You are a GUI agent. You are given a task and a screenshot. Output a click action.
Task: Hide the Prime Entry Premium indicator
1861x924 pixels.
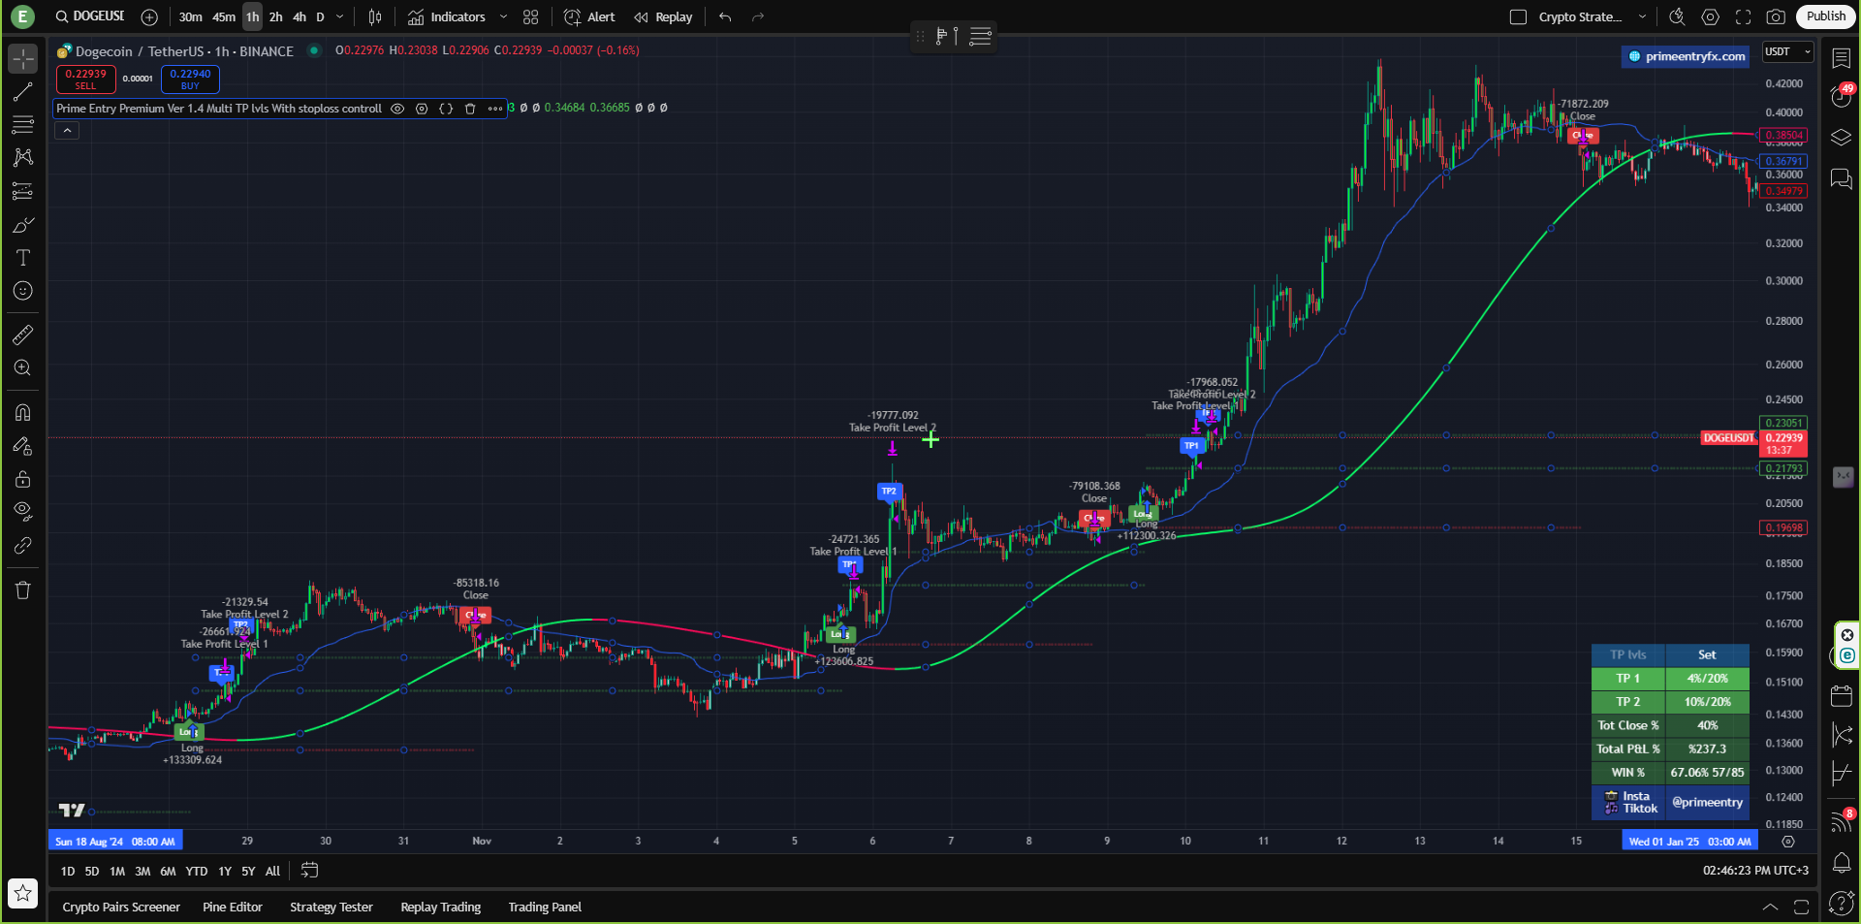(397, 109)
